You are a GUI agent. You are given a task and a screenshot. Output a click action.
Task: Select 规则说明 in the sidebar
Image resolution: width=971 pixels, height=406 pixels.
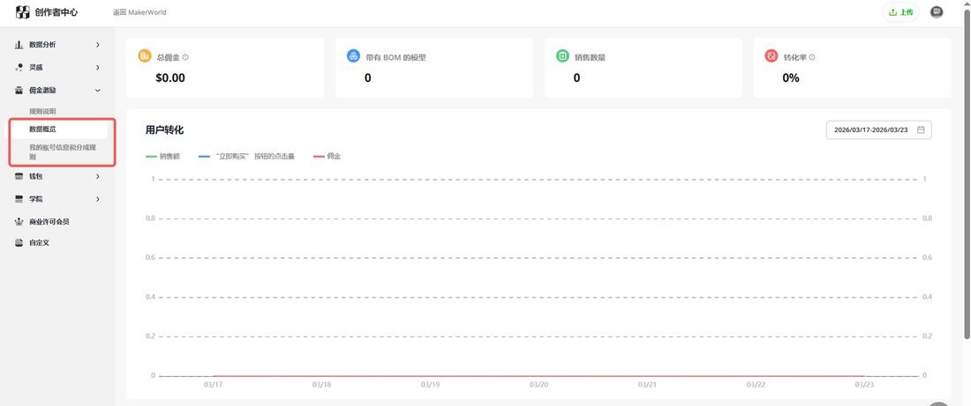pyautogui.click(x=42, y=111)
